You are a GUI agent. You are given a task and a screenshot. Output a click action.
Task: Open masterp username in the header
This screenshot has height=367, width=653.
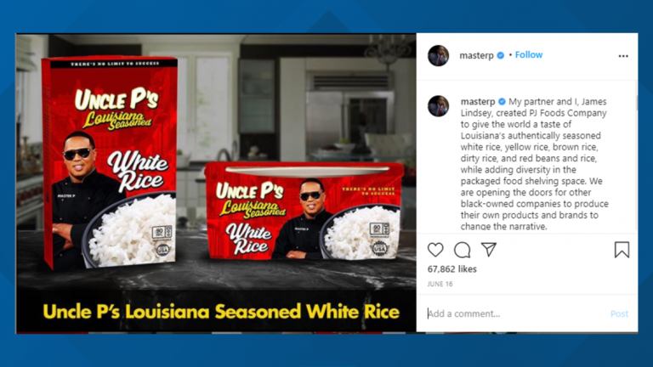(476, 55)
